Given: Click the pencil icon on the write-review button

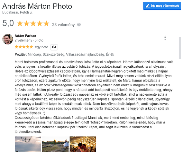Looking at the screenshot, I should coord(148,6).
